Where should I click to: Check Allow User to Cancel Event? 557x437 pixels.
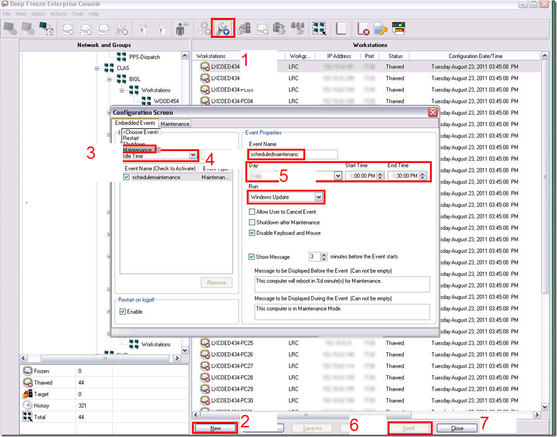click(x=252, y=211)
